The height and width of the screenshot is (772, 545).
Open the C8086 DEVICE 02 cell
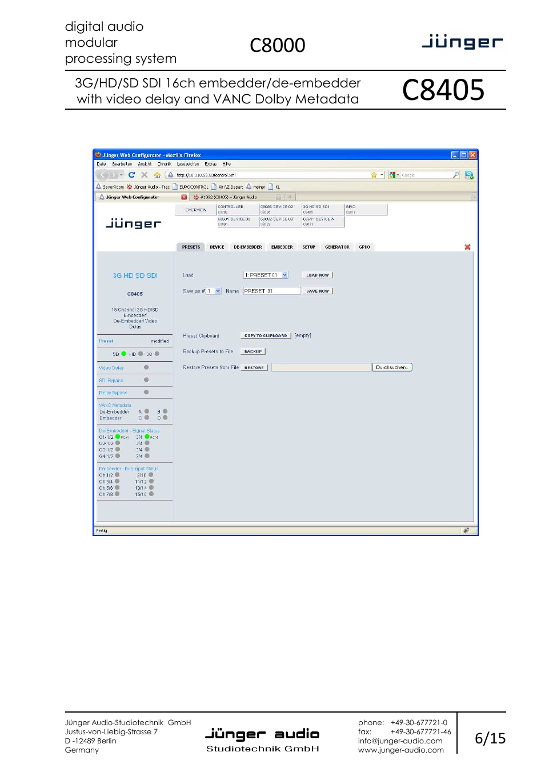point(280,209)
